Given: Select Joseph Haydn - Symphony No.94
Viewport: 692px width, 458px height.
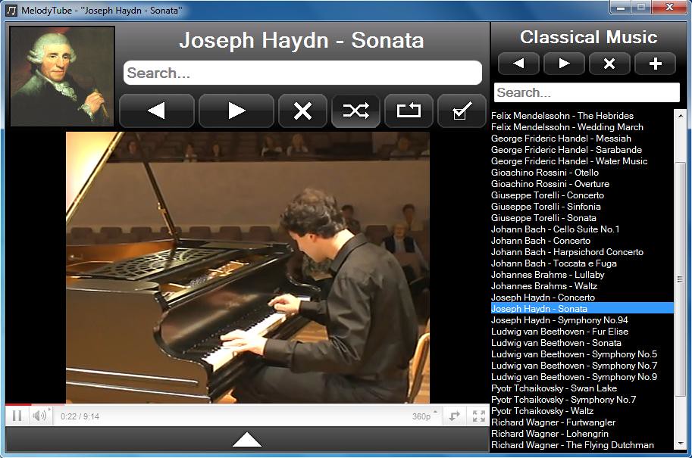Looking at the screenshot, I should (x=582, y=320).
